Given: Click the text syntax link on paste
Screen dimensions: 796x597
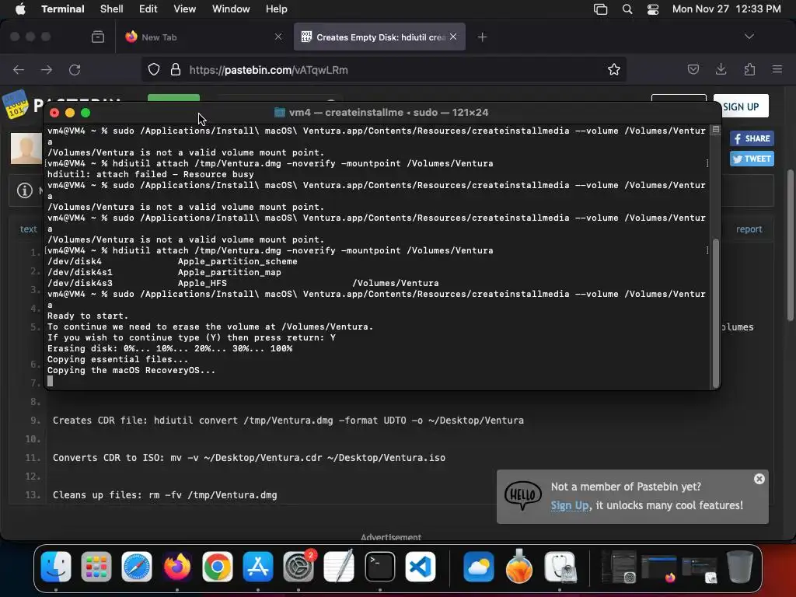Looking at the screenshot, I should point(29,229).
